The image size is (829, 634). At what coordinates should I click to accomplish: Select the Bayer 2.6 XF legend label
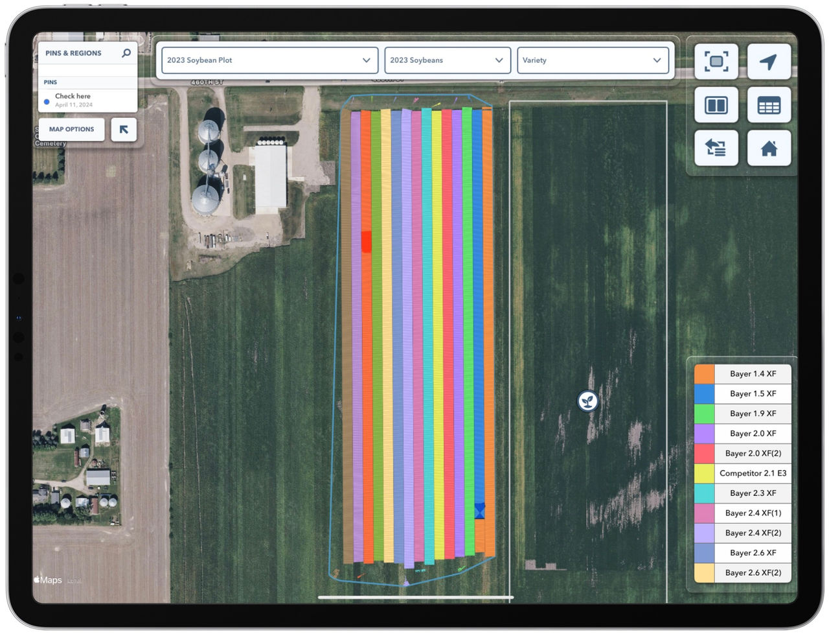click(x=753, y=553)
